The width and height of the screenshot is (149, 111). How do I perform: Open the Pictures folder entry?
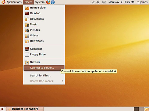coord(44,30)
